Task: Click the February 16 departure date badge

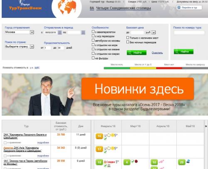Action: point(99,136)
